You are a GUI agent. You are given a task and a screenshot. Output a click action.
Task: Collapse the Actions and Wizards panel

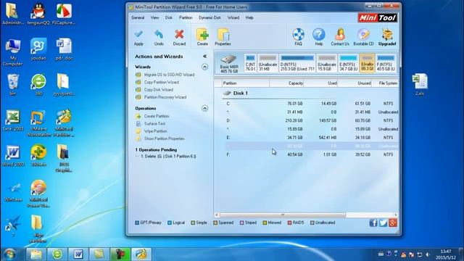204,57
